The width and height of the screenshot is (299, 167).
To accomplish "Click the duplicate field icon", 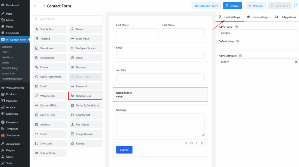I will (191, 143).
